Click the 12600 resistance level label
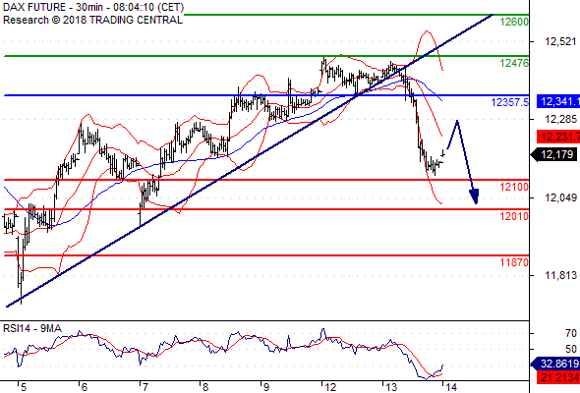The image size is (580, 393). click(x=514, y=23)
